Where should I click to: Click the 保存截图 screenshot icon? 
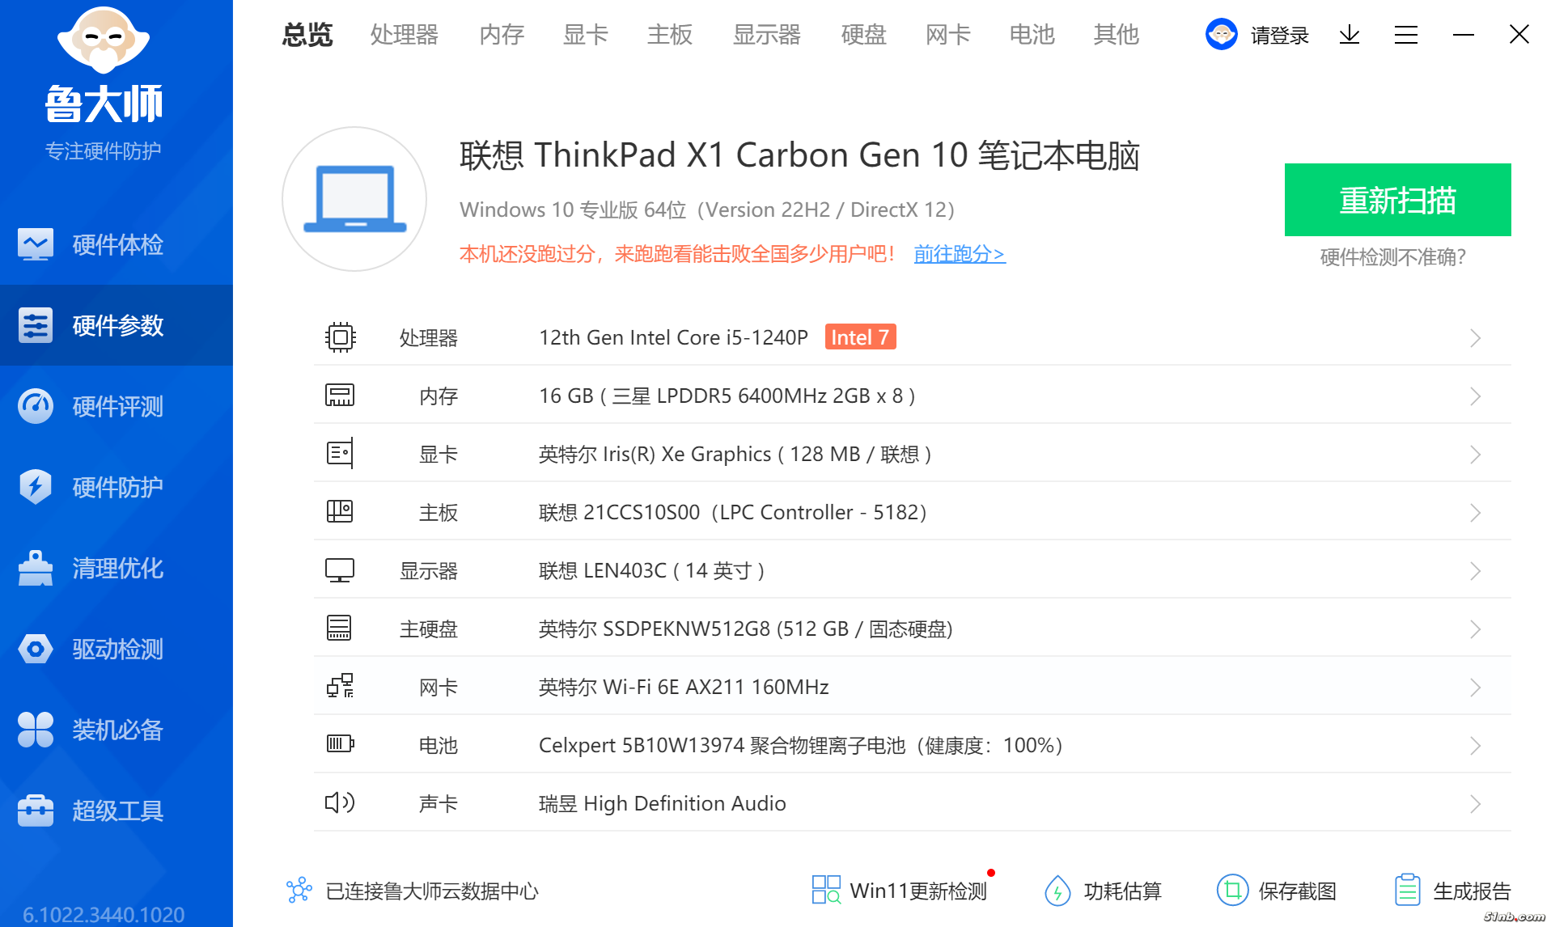coord(1232,891)
